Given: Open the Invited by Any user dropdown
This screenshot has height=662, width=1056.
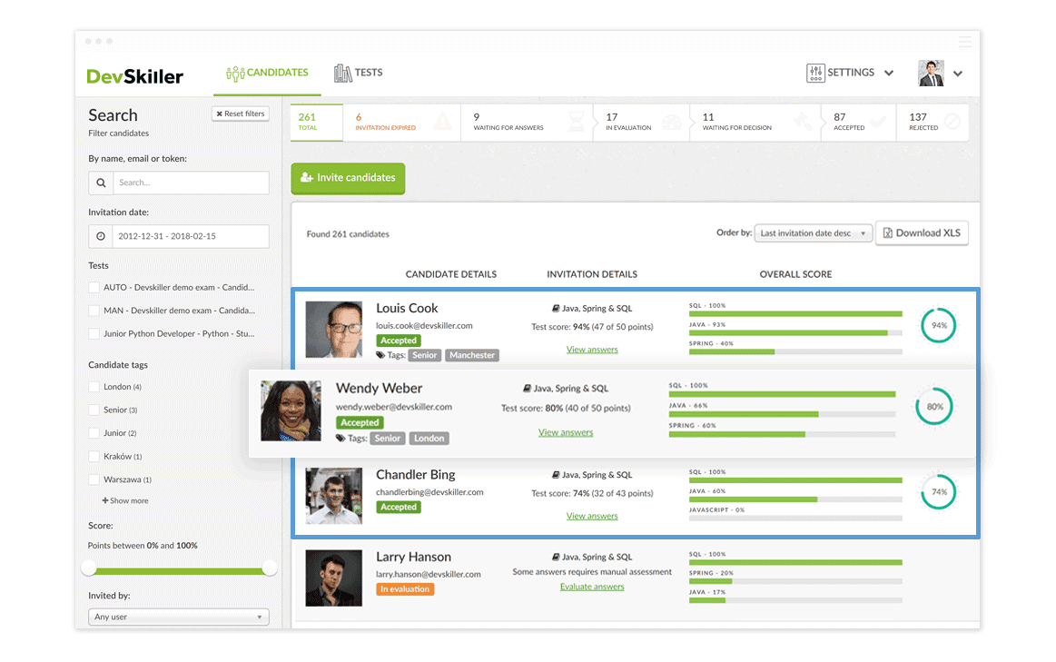Looking at the screenshot, I should coord(179,617).
